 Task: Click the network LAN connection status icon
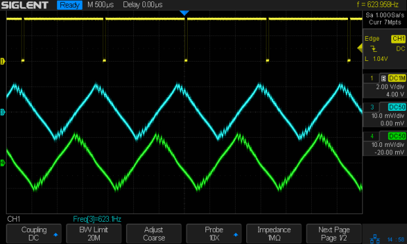(375, 239)
